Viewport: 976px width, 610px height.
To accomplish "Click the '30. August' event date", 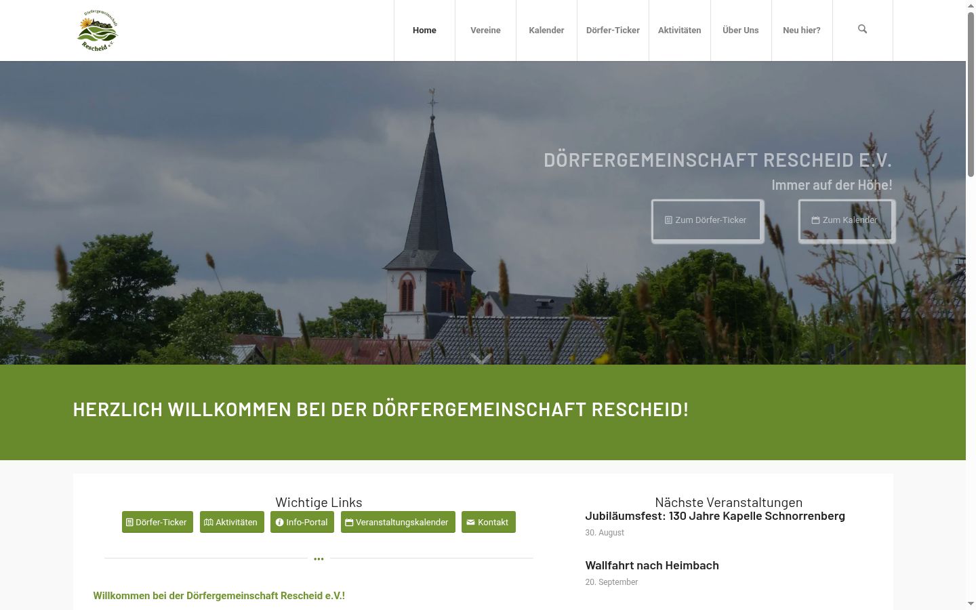I will click(605, 533).
